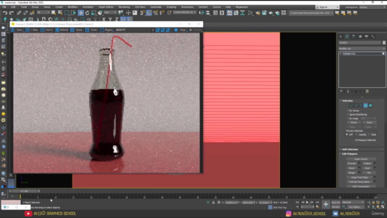The width and height of the screenshot is (387, 218).
Task: Enable the Ignore Backfacing checkbox
Action: pos(348,114)
